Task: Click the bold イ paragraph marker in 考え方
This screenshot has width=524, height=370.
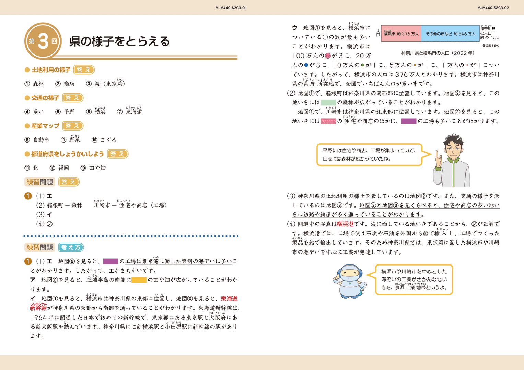Action: coord(33,299)
